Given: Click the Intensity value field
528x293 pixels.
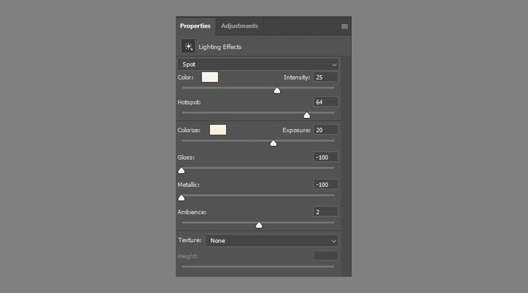Looking at the screenshot, I should 326,77.
